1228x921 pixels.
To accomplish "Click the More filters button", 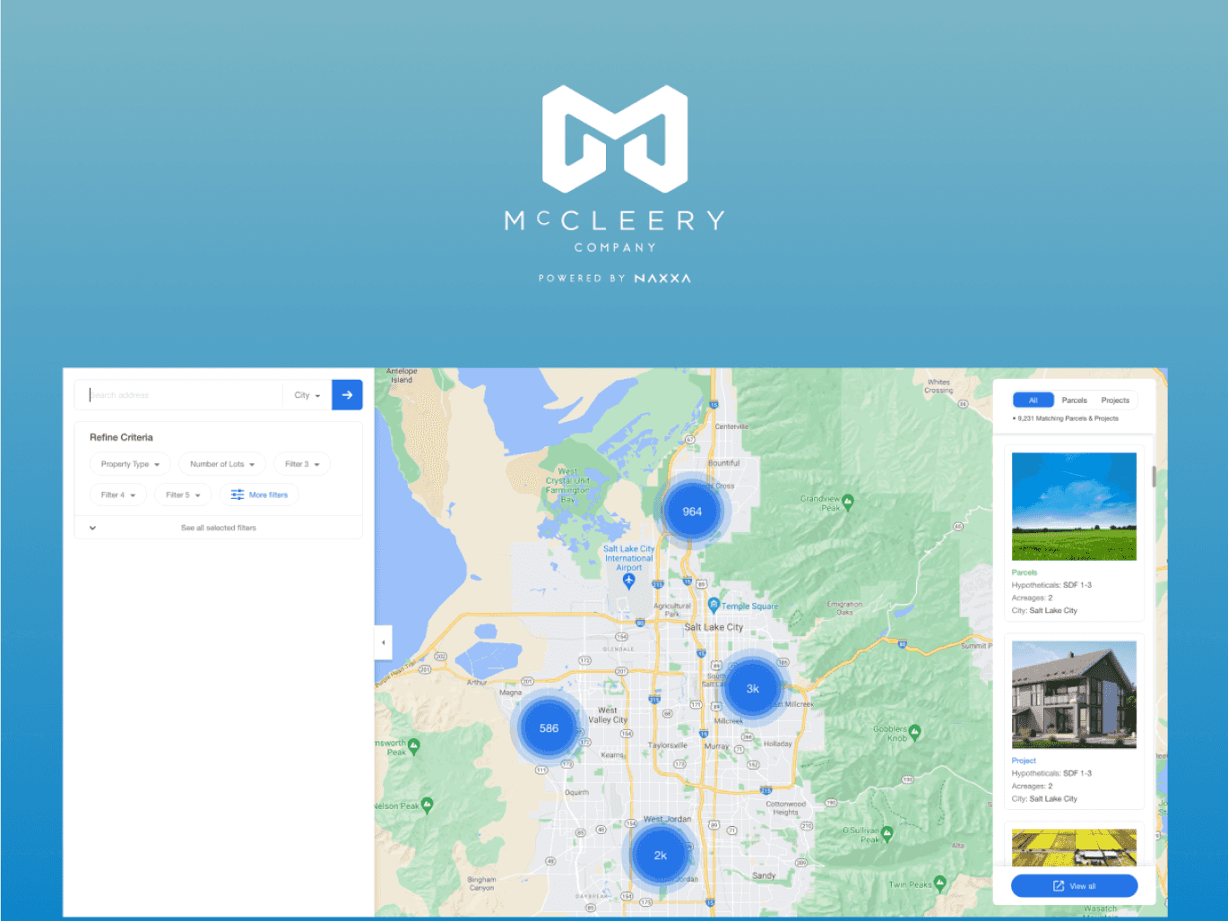I will [259, 495].
